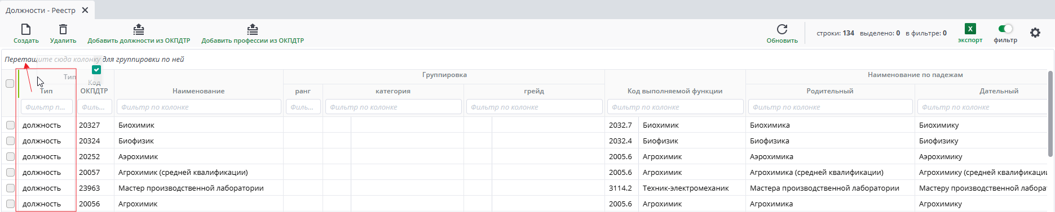Check the row for Аэрохимик

tap(10, 156)
